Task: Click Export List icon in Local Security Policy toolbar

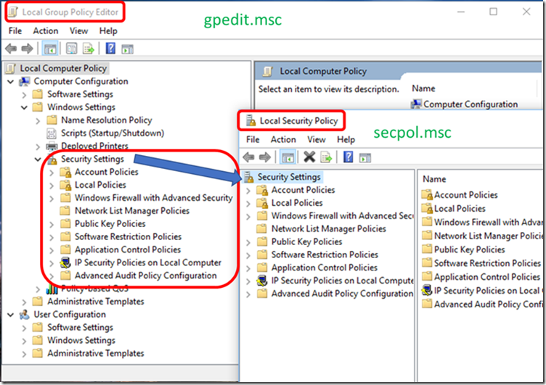Action: (326, 157)
